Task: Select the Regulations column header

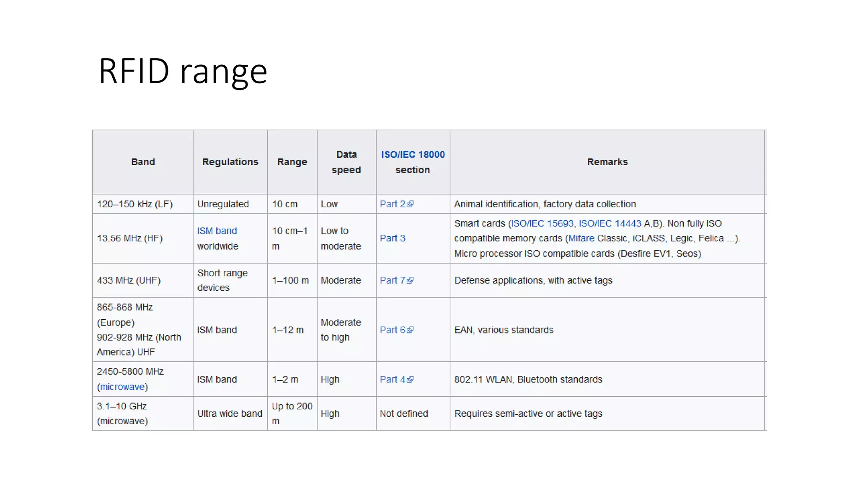Action: tap(230, 162)
